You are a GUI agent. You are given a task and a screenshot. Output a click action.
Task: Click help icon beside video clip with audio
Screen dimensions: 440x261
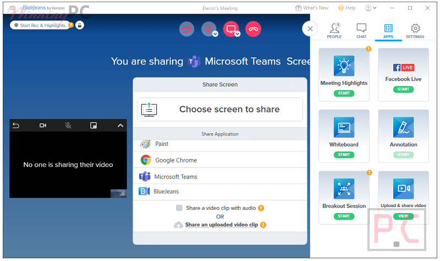pos(261,208)
